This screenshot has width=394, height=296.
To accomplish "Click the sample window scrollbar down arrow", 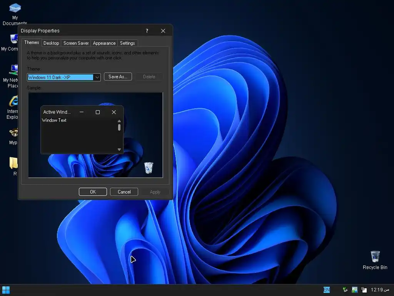I will point(119,150).
